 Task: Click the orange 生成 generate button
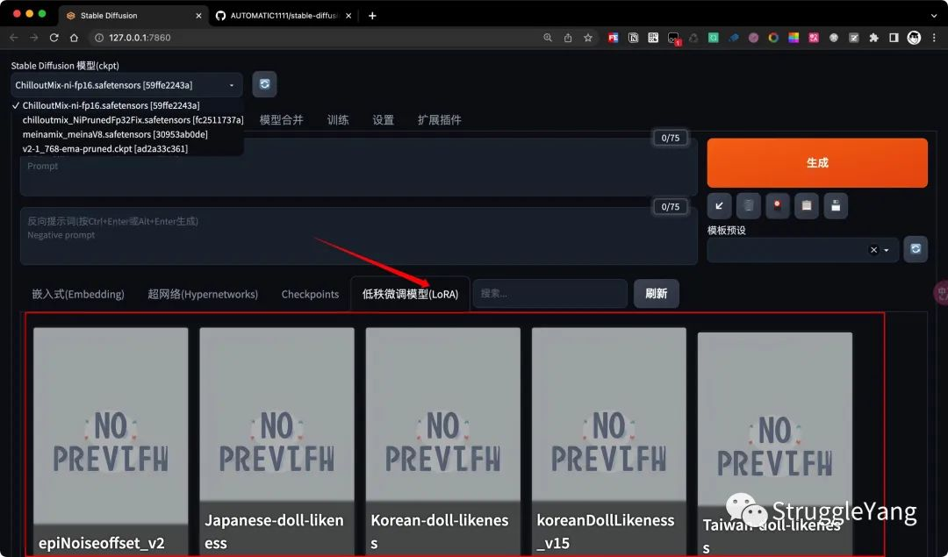(x=817, y=162)
